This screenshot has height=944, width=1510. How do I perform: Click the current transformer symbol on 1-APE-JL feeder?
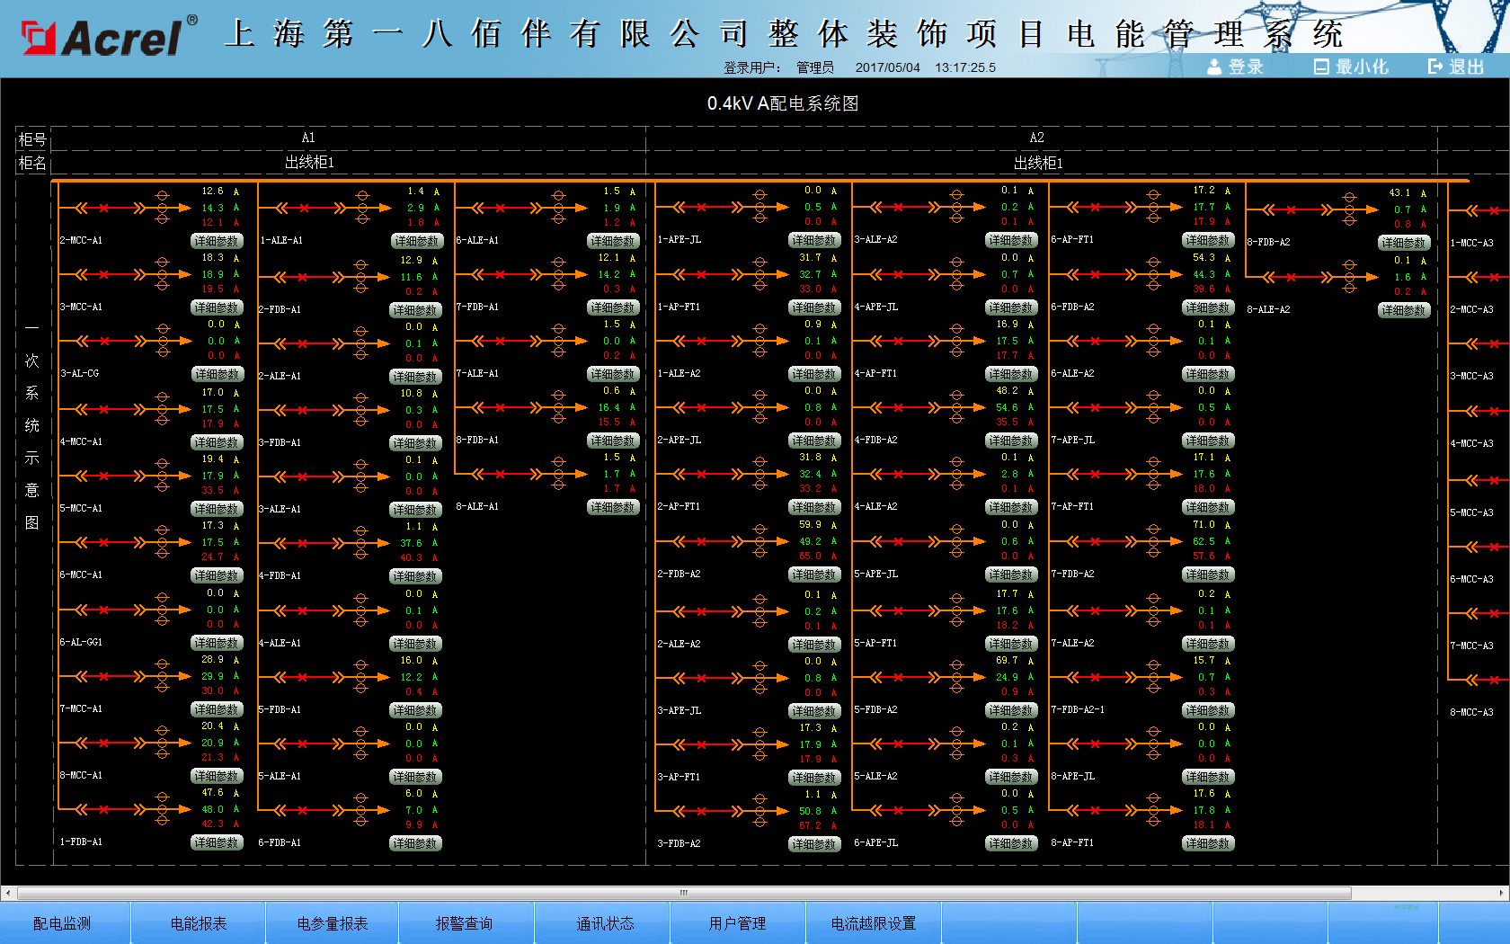tap(759, 207)
